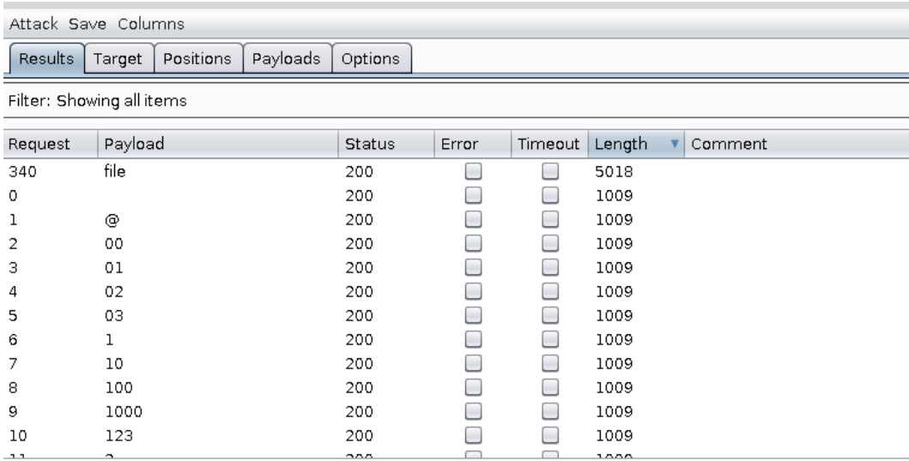Toggle Error checkbox for payload 02

473,291
